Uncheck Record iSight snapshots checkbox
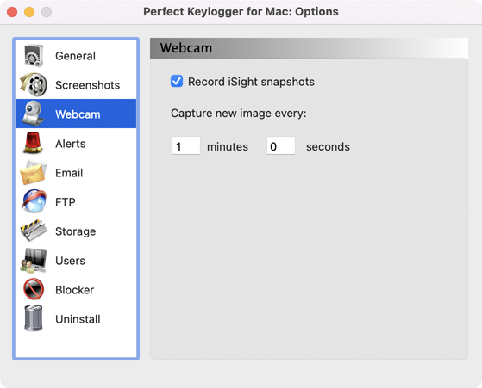The height and width of the screenshot is (388, 482). click(x=177, y=81)
